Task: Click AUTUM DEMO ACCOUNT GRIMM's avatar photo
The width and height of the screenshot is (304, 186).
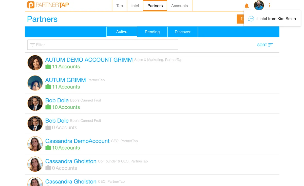Action: click(x=35, y=63)
